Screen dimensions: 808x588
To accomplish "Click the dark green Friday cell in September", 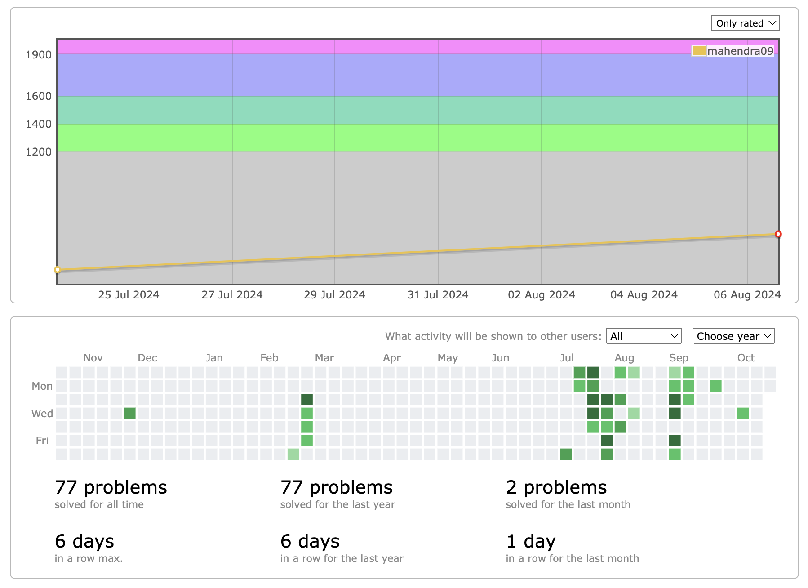I will 675,441.
